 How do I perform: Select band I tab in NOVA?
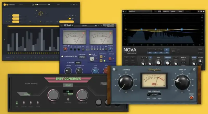tap(150, 50)
